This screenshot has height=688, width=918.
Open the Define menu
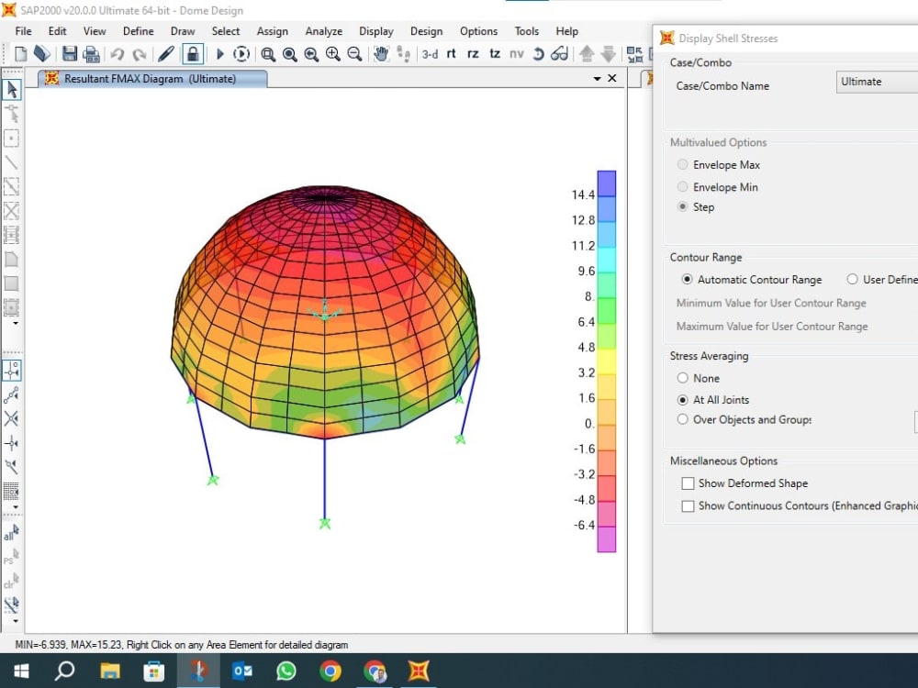coord(138,30)
